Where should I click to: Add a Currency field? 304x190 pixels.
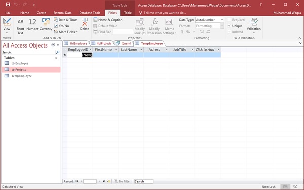tap(46, 25)
